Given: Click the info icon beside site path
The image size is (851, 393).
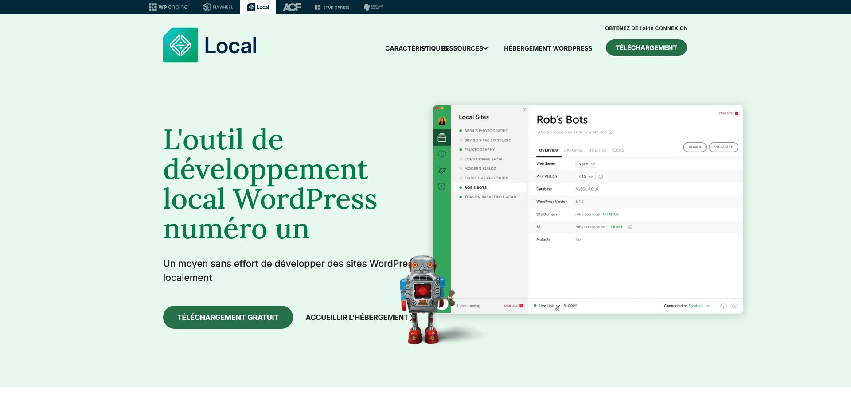Looking at the screenshot, I should 610,132.
